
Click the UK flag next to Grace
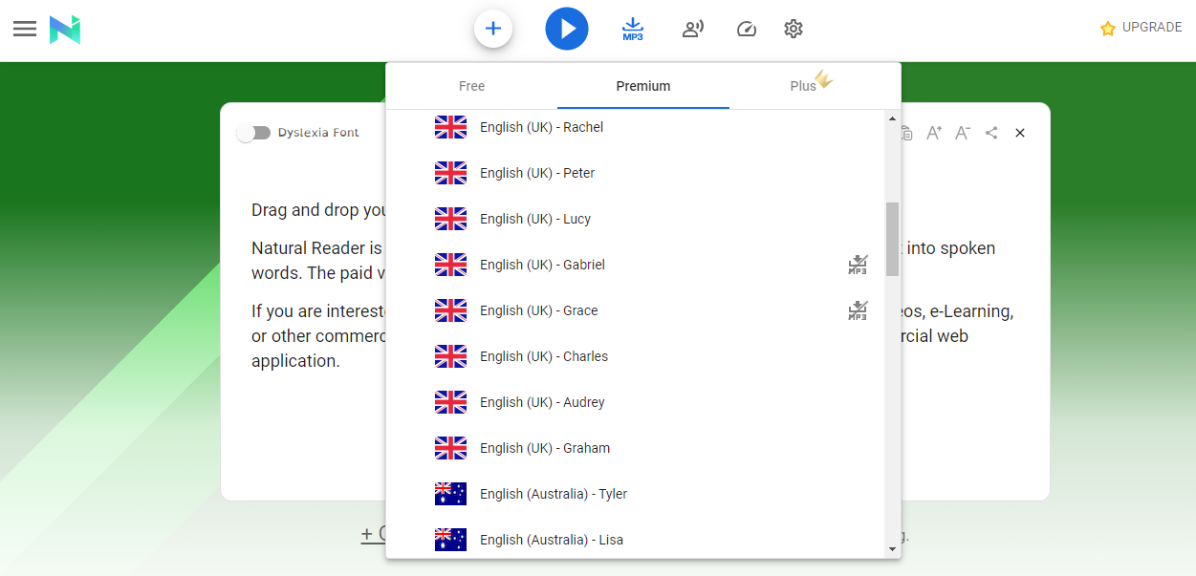pos(450,310)
